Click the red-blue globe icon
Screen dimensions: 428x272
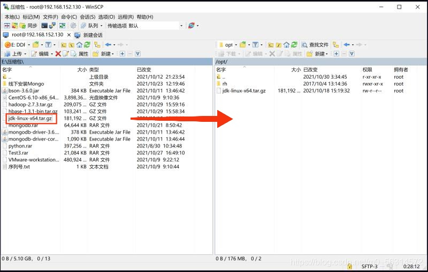click(192, 26)
